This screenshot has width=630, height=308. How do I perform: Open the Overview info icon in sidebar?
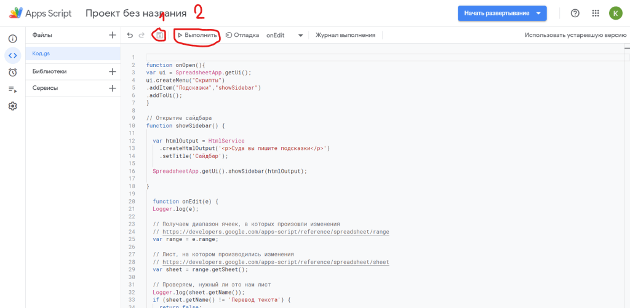click(12, 39)
